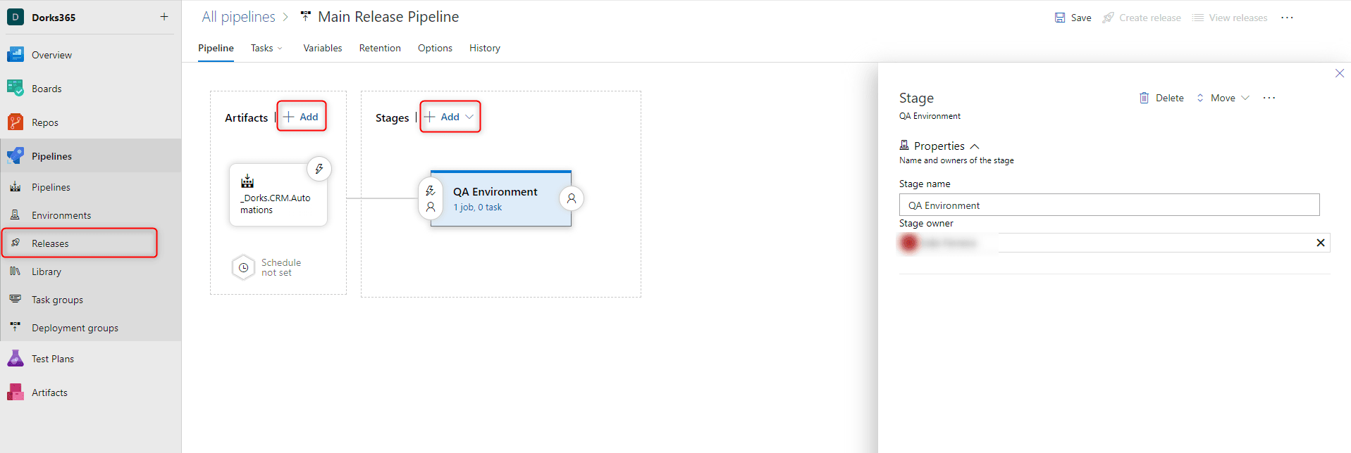Image resolution: width=1351 pixels, height=453 pixels.
Task: Click the plus icon next to Dorks365
Action: [164, 17]
